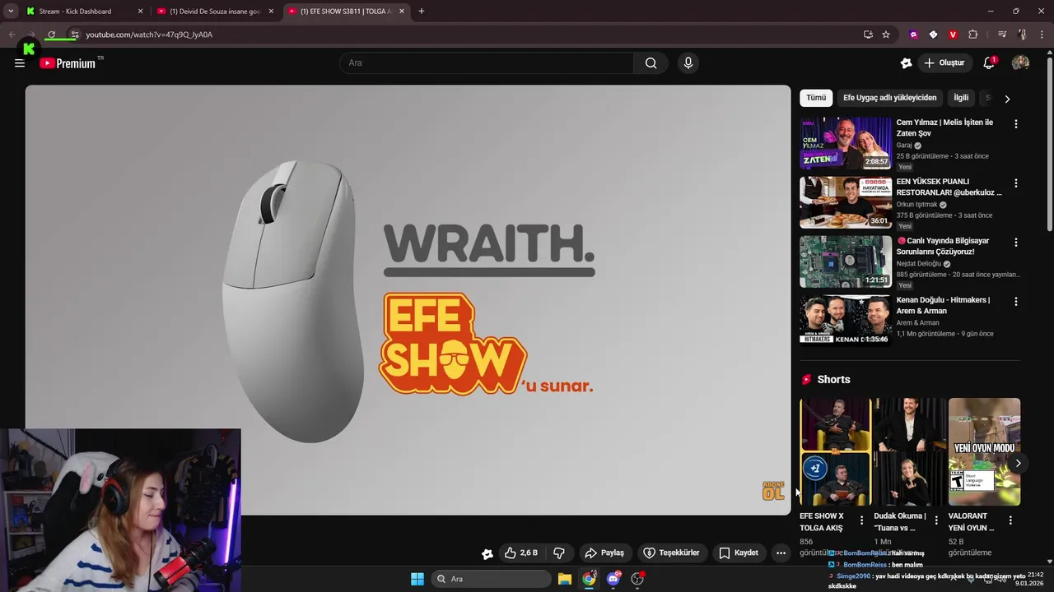Open Dudak Okuma short thumbnail

[909, 452]
